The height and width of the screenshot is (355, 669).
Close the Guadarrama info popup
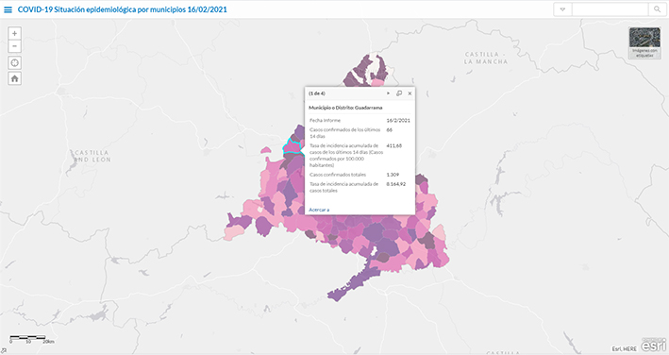pos(410,93)
